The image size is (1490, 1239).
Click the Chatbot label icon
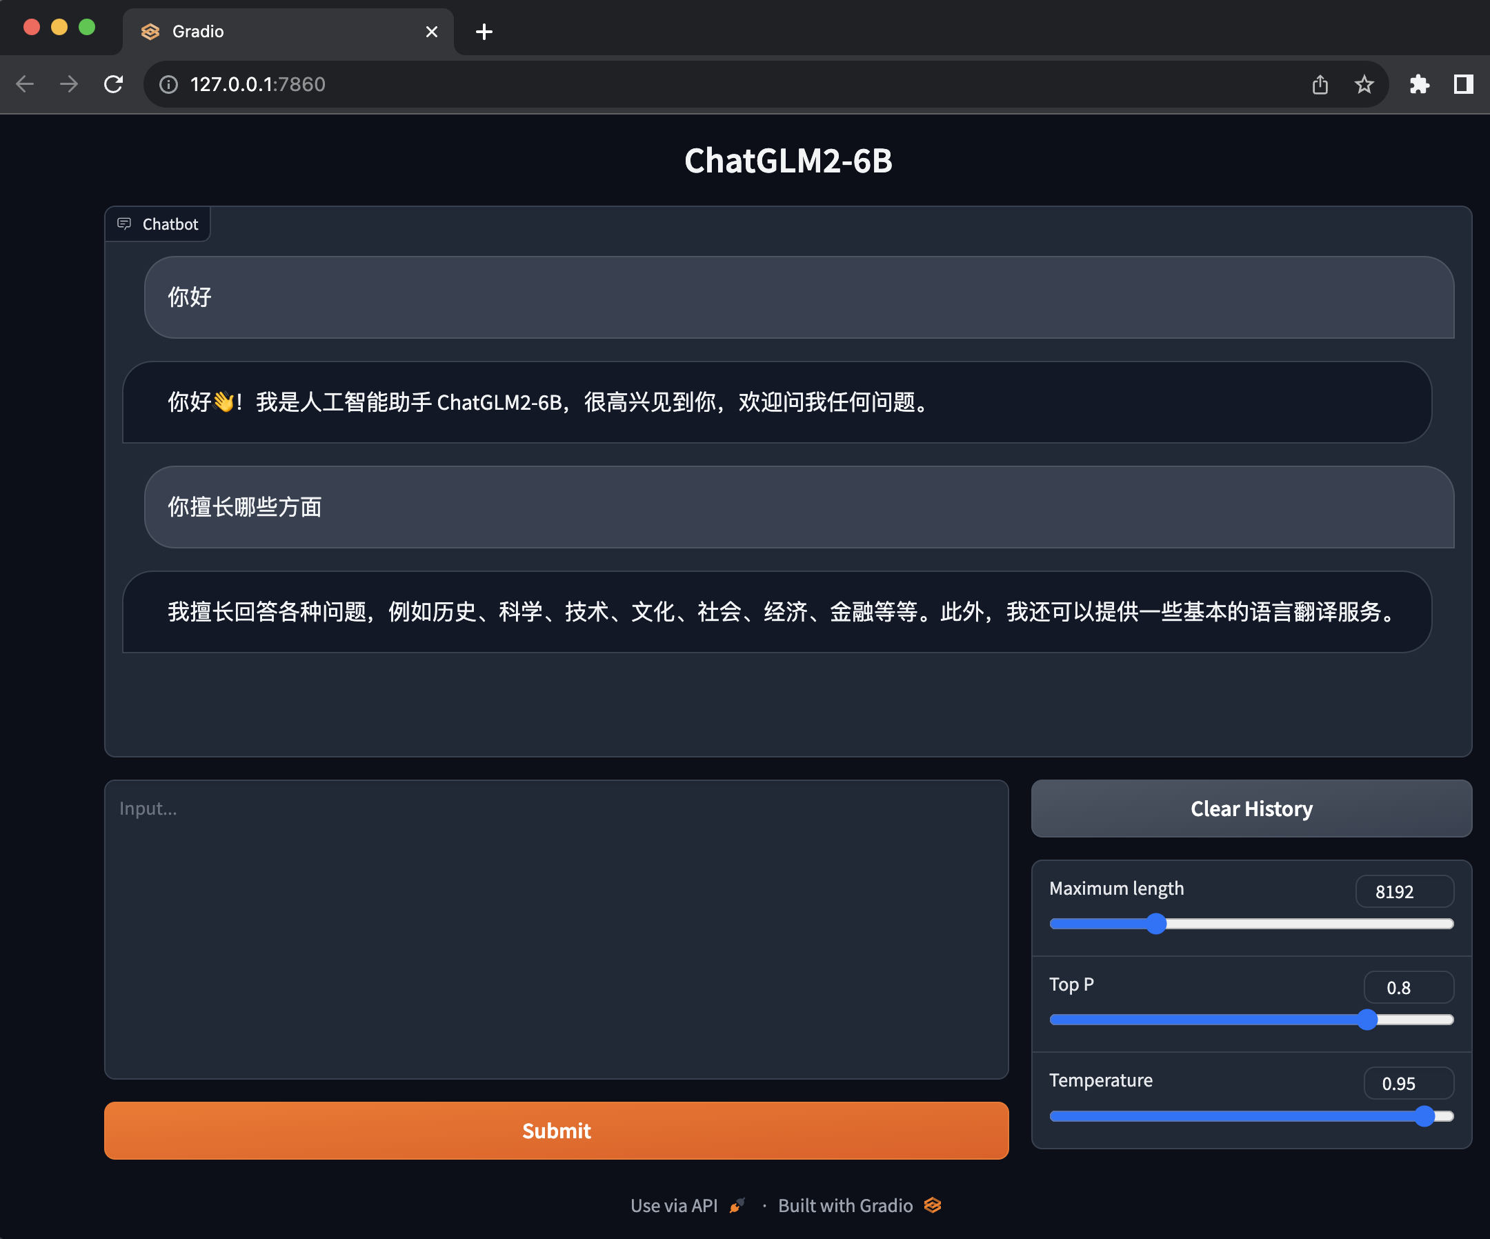[x=124, y=224]
